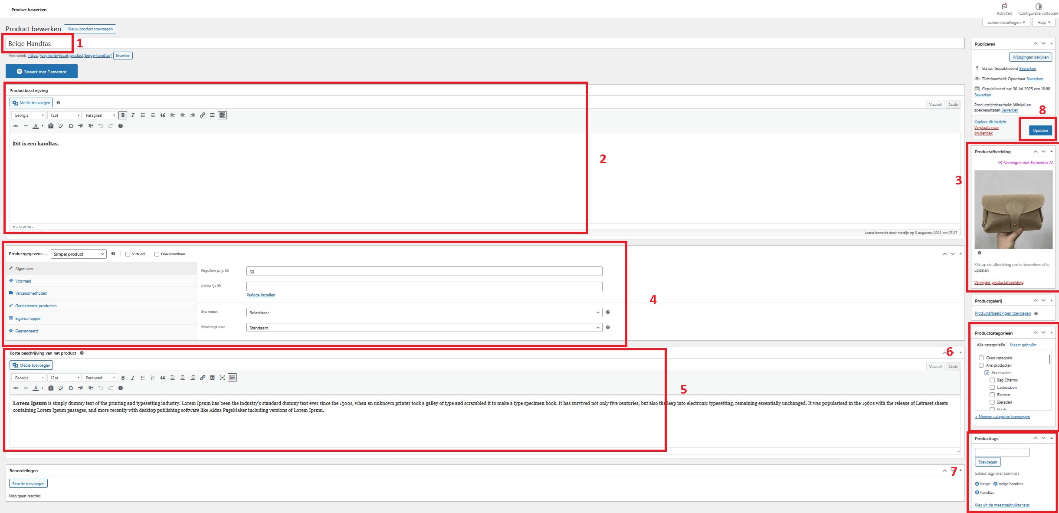
Task: Open the Simpel product type dropdown
Action: point(79,254)
